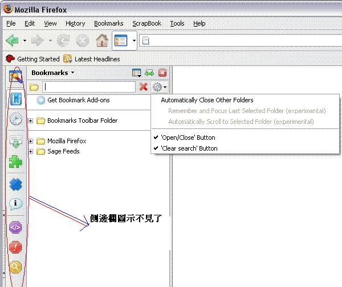Image resolution: width=342 pixels, height=287 pixels.
Task: Open the Help menu
Action: pyautogui.click(x=199, y=23)
